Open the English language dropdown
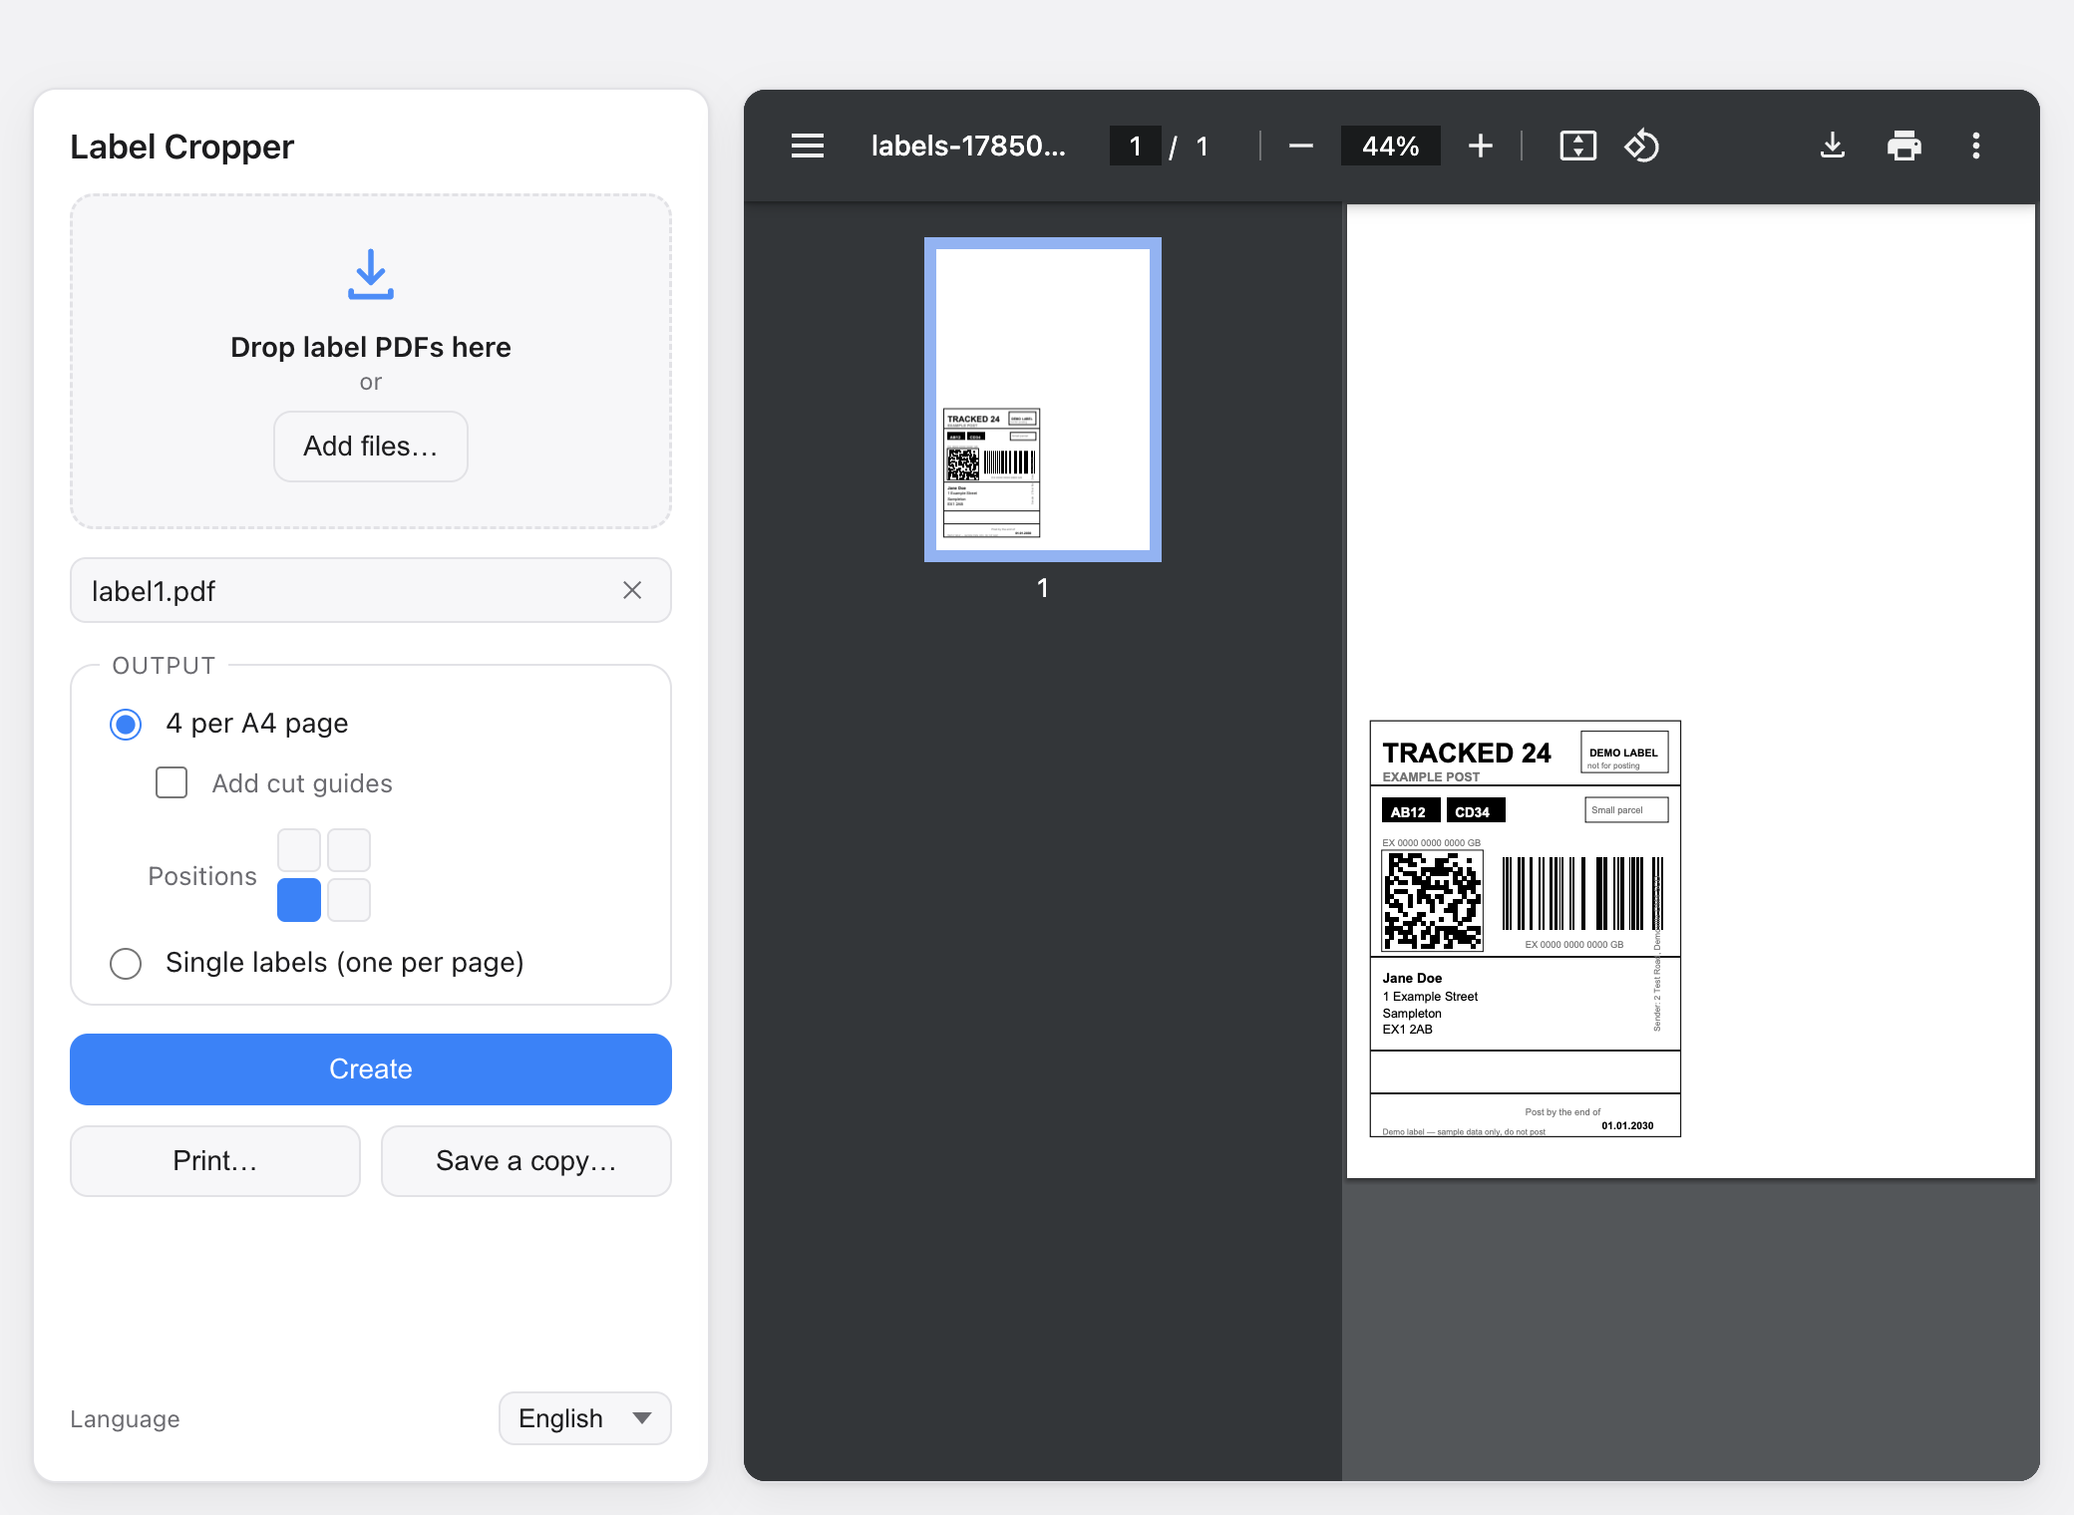The width and height of the screenshot is (2074, 1515). click(584, 1417)
